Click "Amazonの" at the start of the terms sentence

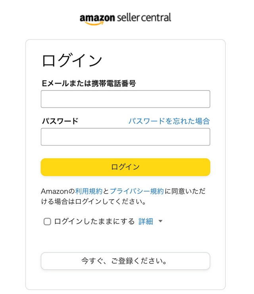(58, 191)
